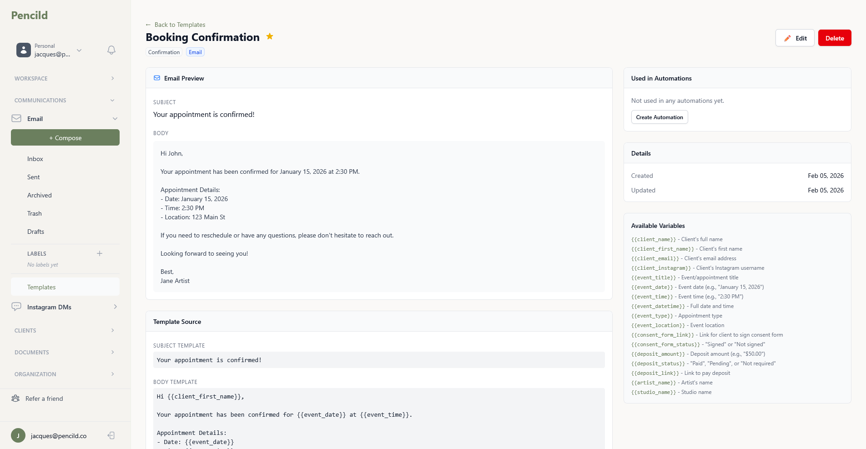Select the Email envelope icon in the sidebar
This screenshot has height=449, width=866.
[16, 118]
